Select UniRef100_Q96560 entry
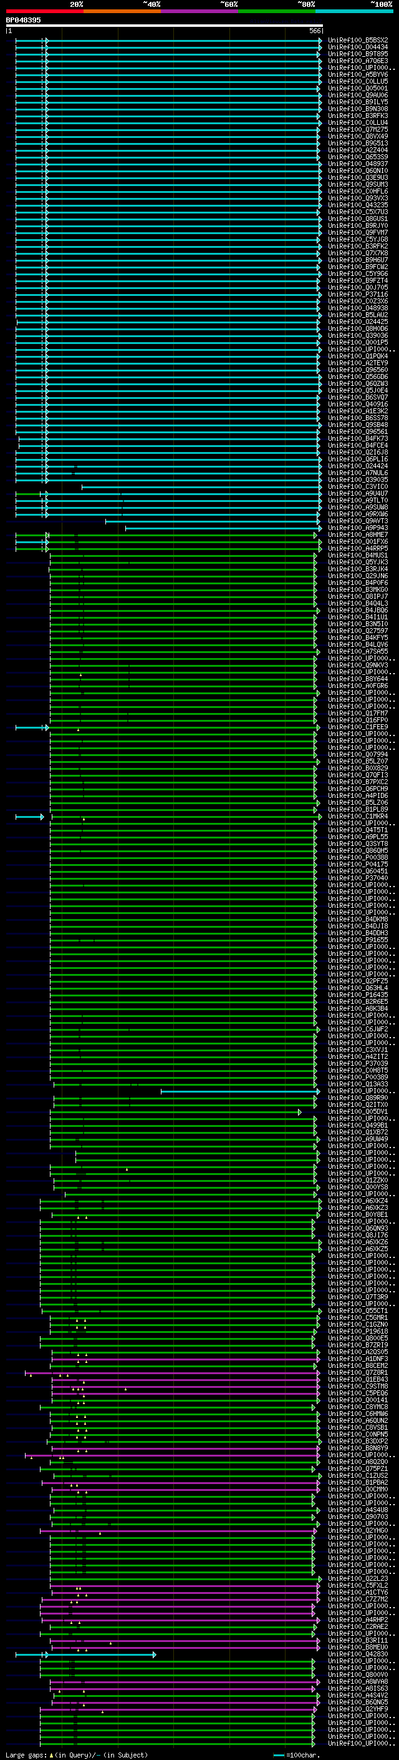The height and width of the screenshot is (1760, 399). 358,370
